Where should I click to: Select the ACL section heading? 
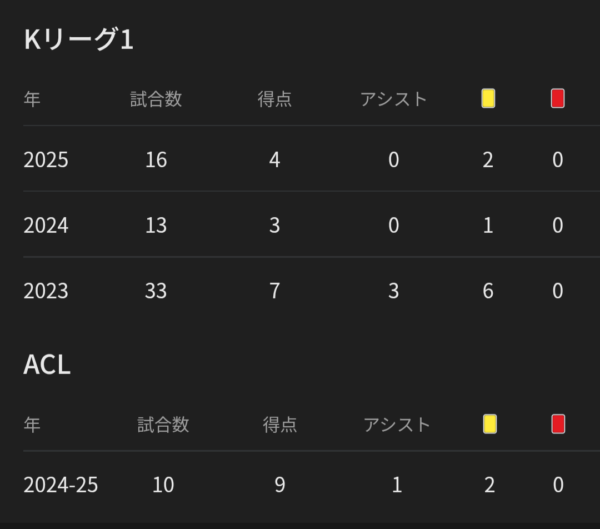tap(47, 365)
